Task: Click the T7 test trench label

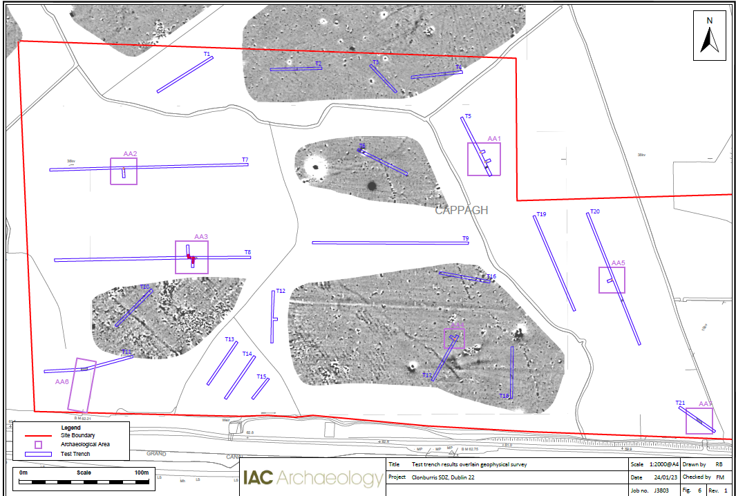Action: [x=245, y=160]
